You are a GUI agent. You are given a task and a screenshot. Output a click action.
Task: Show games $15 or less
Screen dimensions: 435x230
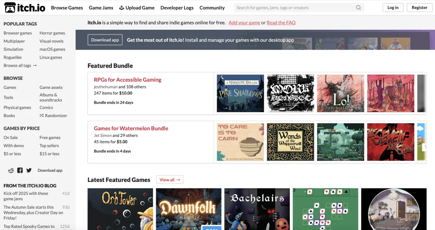tap(49, 153)
